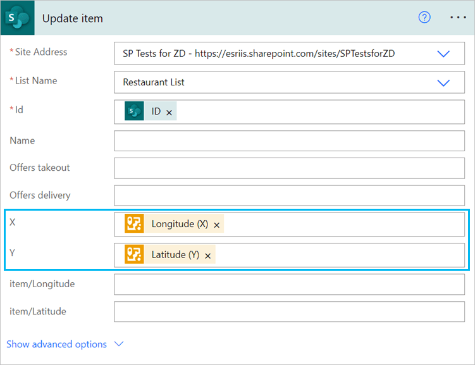The image size is (475, 365).
Task: Click into the Name input field
Action: point(289,140)
